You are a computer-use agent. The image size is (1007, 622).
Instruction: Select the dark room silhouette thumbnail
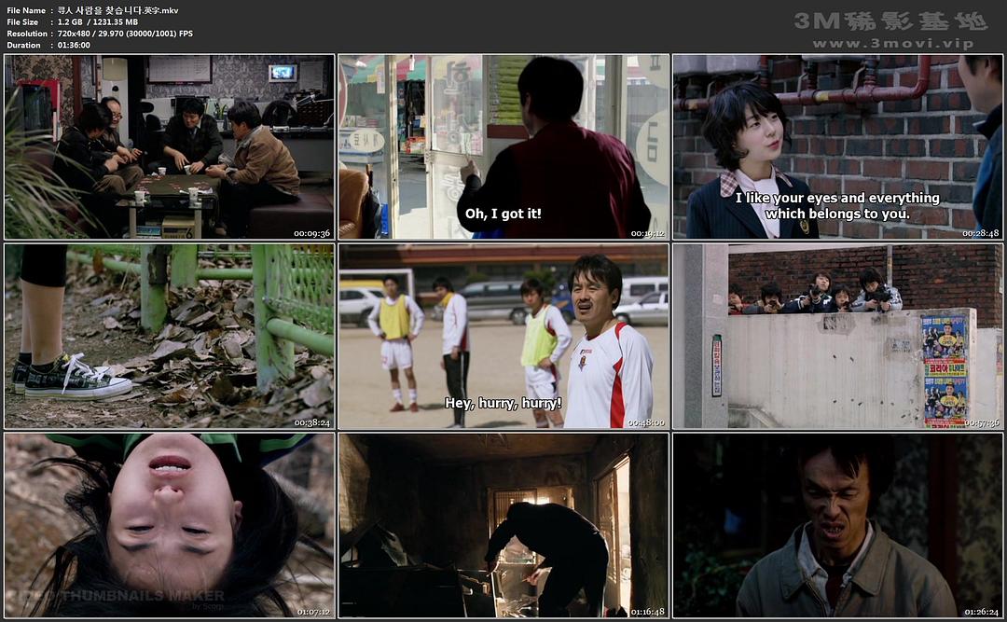[x=504, y=524]
